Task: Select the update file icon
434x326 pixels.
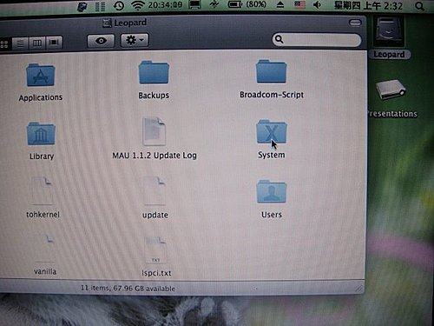Action: click(x=155, y=190)
